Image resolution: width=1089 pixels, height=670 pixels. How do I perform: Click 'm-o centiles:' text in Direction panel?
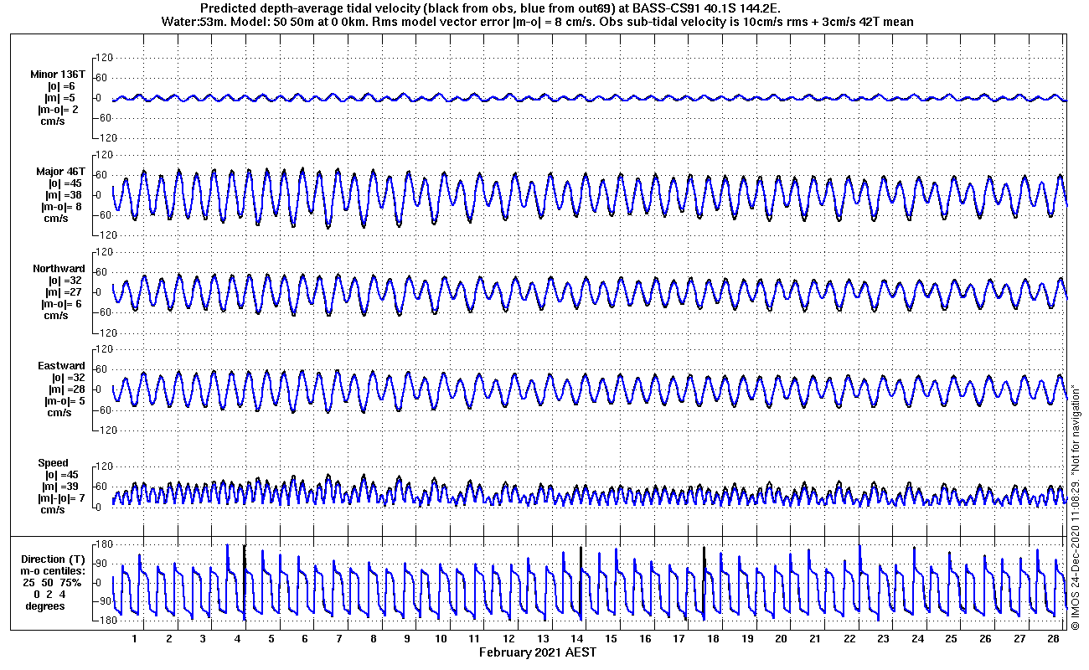(53, 571)
